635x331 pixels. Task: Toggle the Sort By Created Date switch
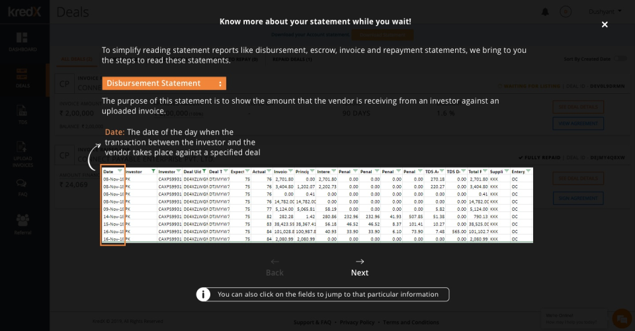(x=620, y=59)
